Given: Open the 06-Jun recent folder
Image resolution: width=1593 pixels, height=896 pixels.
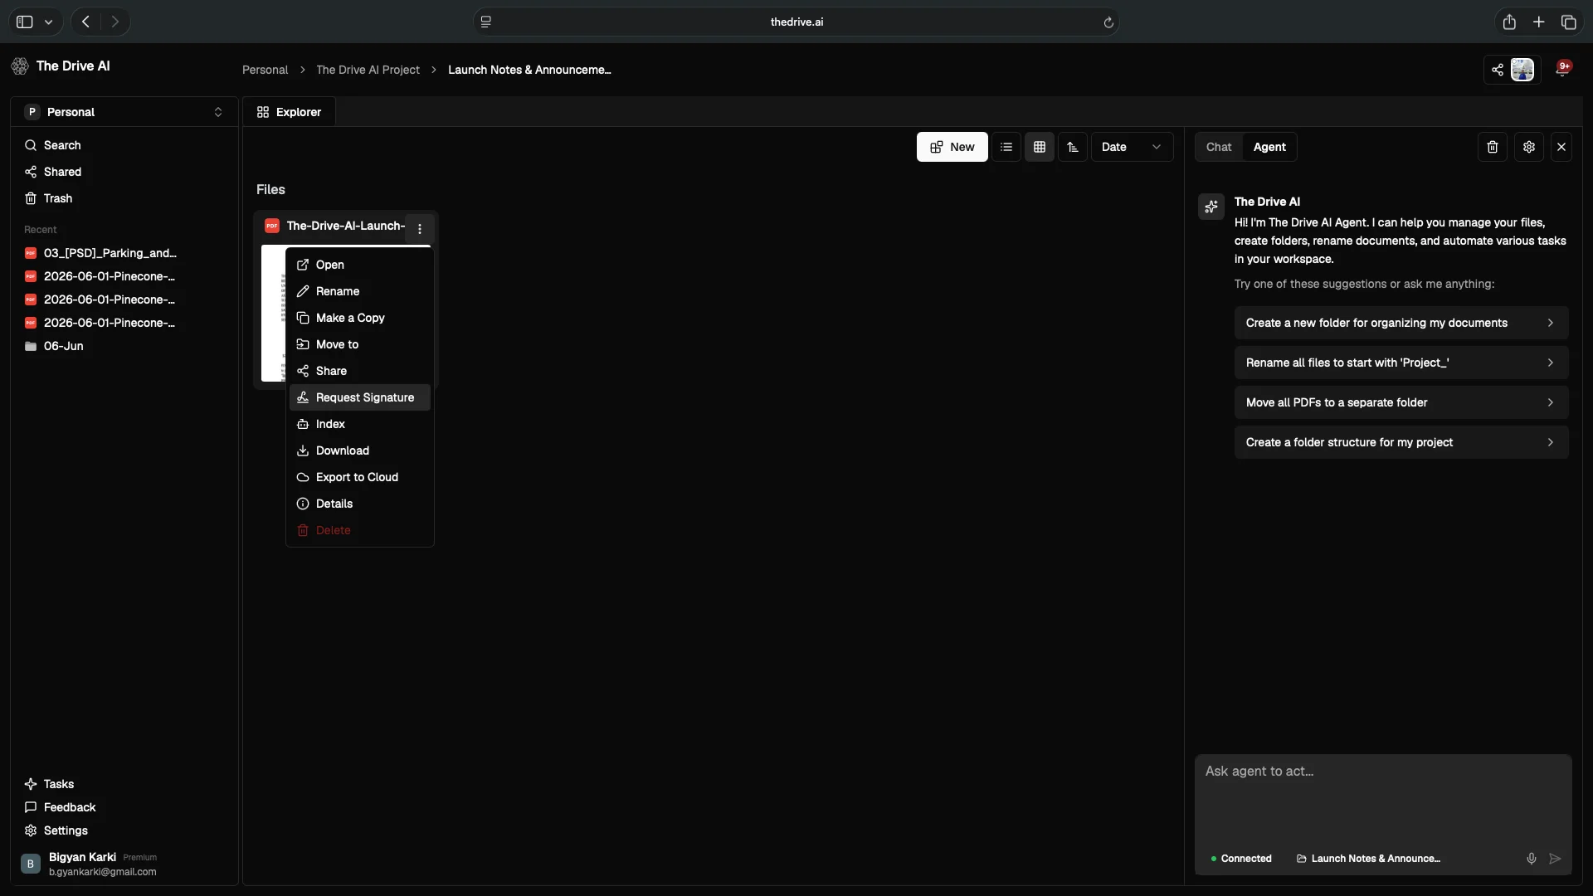Looking at the screenshot, I should click(55, 346).
